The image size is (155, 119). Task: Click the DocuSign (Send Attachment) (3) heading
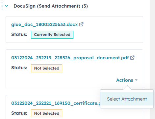point(51,6)
